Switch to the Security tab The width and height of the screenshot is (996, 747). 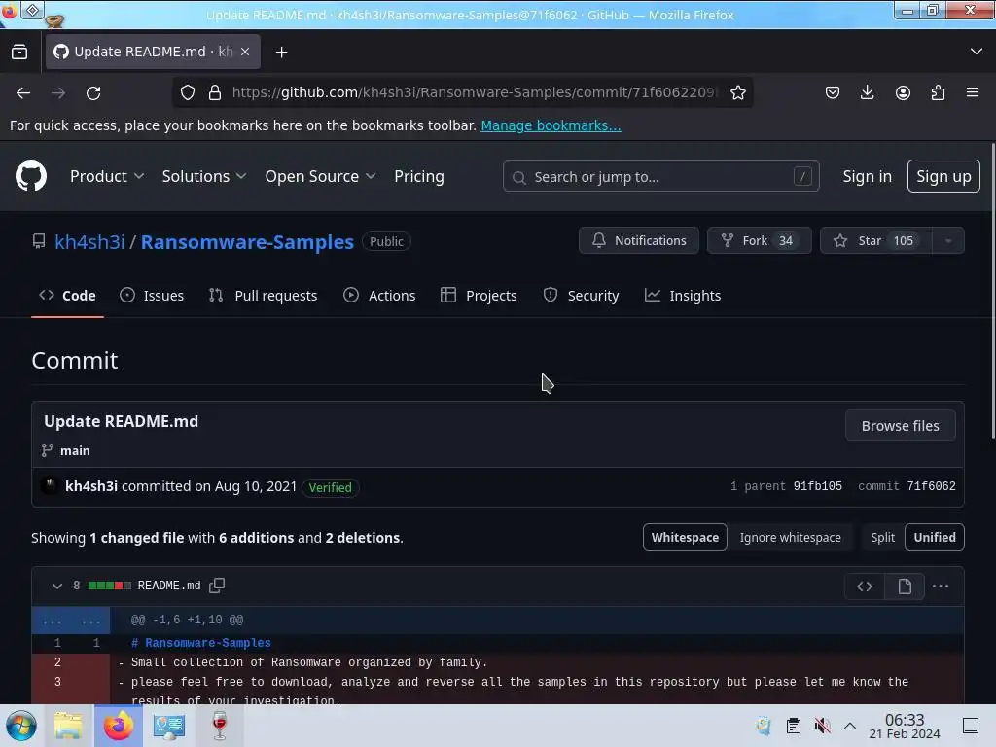point(582,296)
